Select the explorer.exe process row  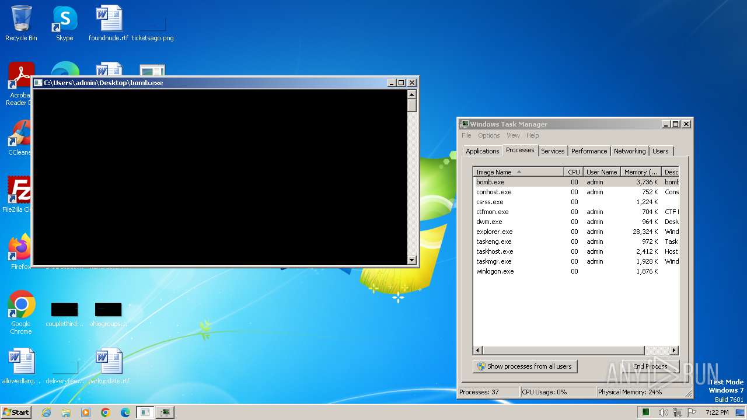pyautogui.click(x=576, y=232)
